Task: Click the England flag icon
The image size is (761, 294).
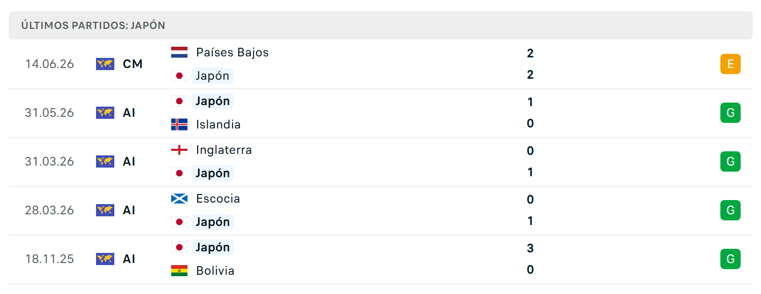Action: coord(179,150)
